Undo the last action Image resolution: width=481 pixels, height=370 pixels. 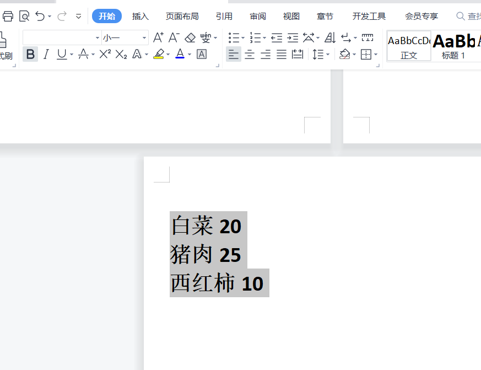coord(40,16)
